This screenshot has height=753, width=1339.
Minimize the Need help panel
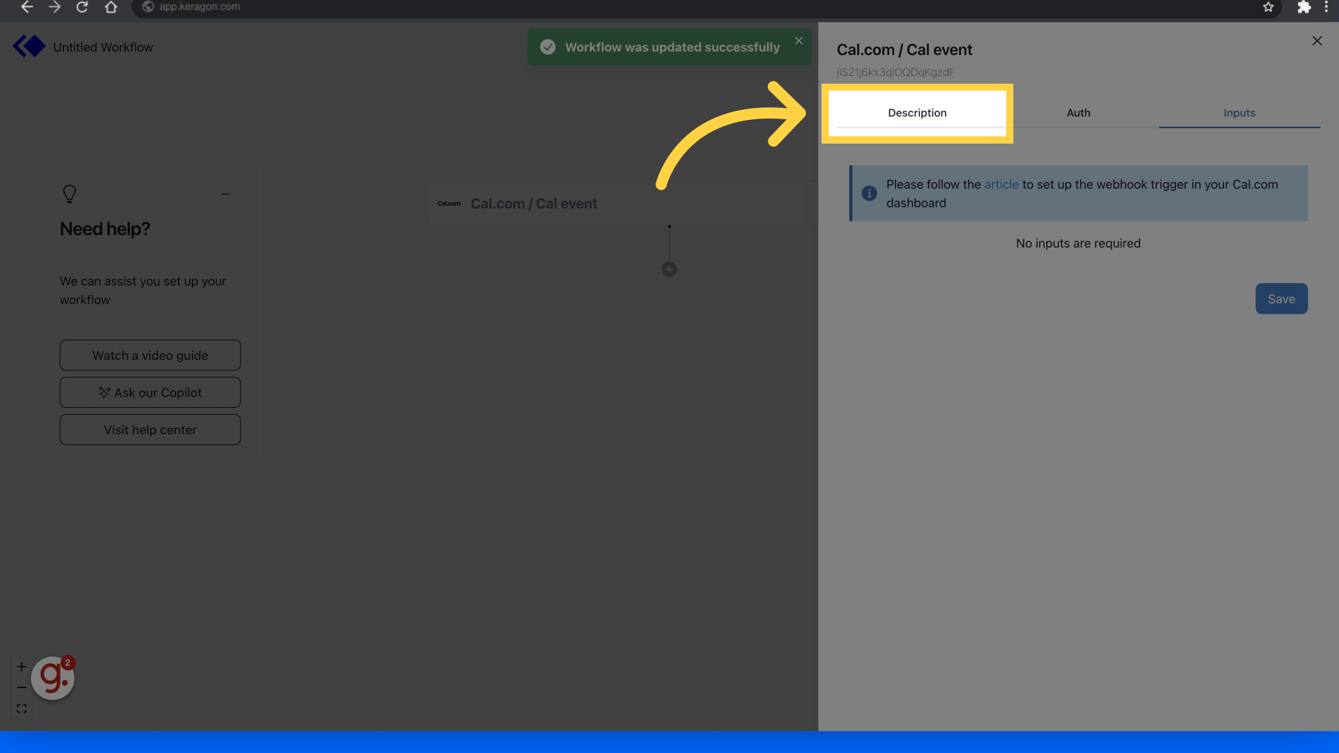tap(225, 194)
